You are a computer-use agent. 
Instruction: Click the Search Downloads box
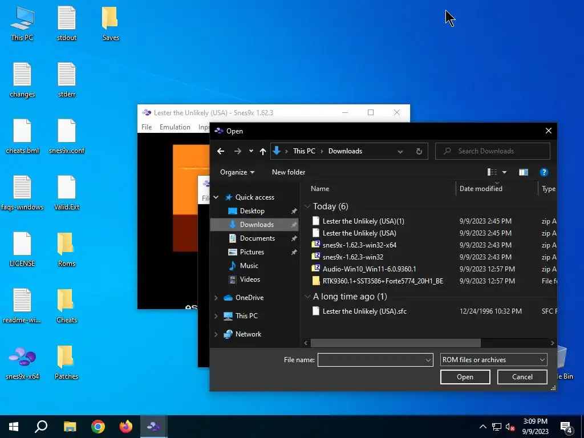click(x=492, y=151)
